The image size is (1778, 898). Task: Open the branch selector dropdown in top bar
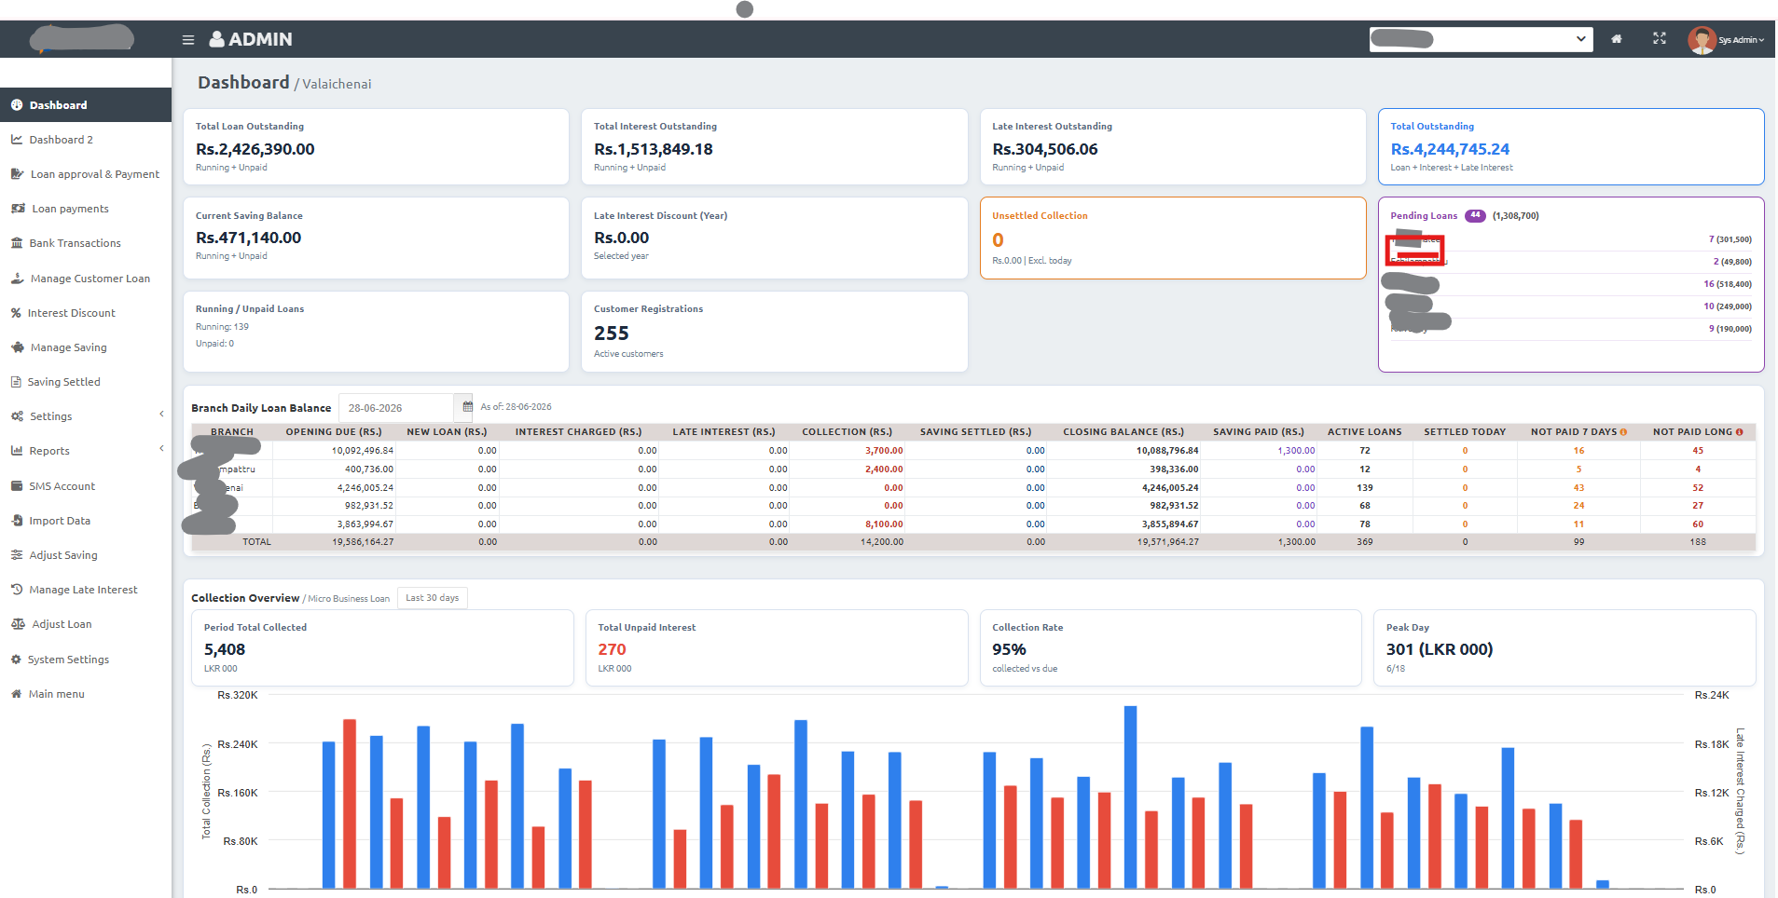click(x=1481, y=39)
